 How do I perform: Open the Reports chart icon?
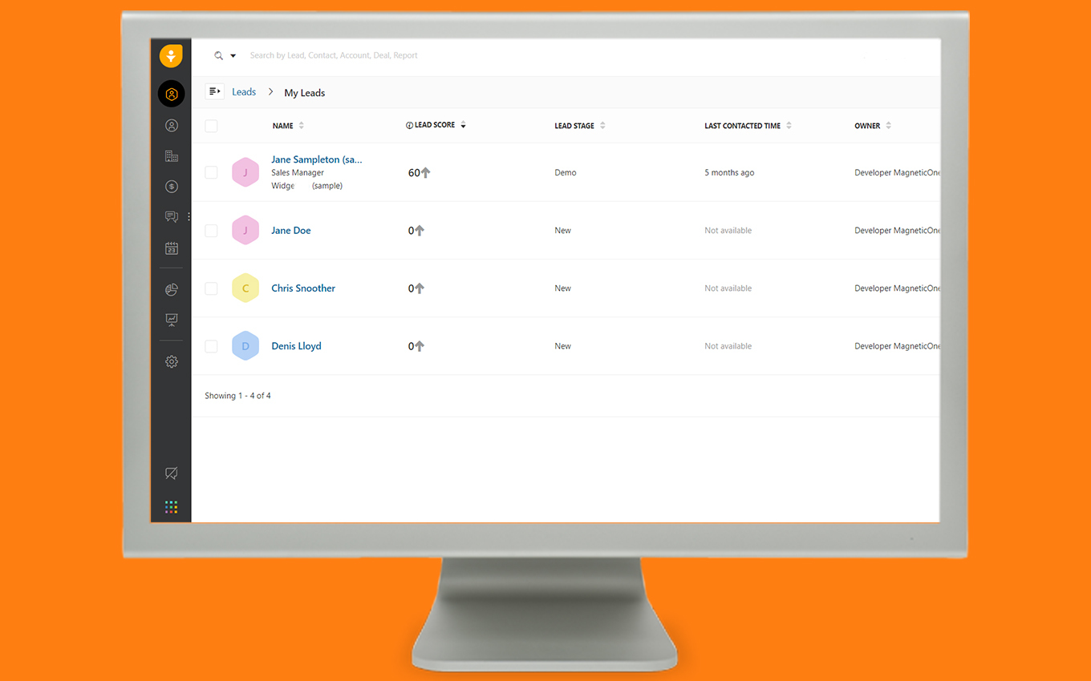[171, 320]
